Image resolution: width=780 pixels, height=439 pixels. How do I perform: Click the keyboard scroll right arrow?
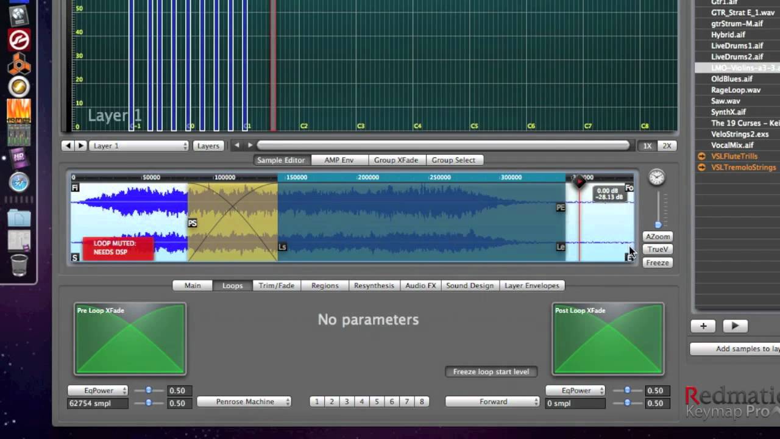pos(250,146)
